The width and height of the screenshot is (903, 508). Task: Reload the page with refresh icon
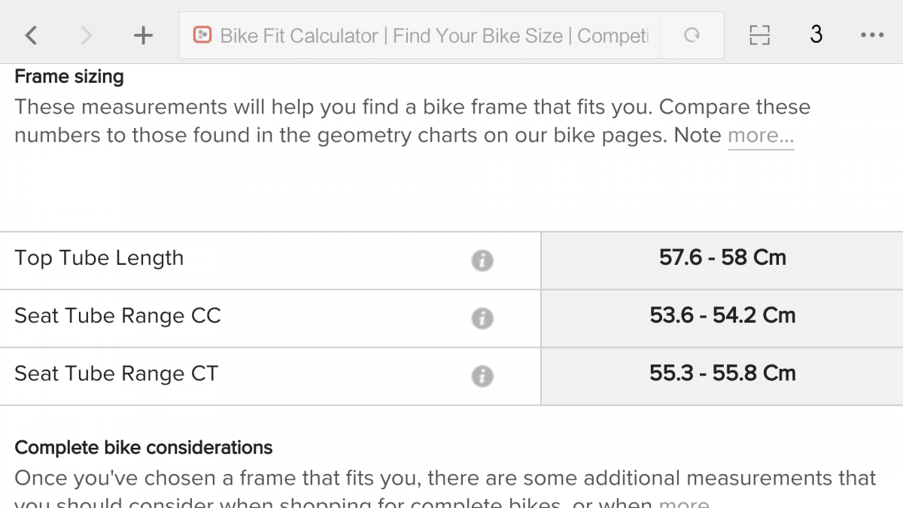click(692, 35)
